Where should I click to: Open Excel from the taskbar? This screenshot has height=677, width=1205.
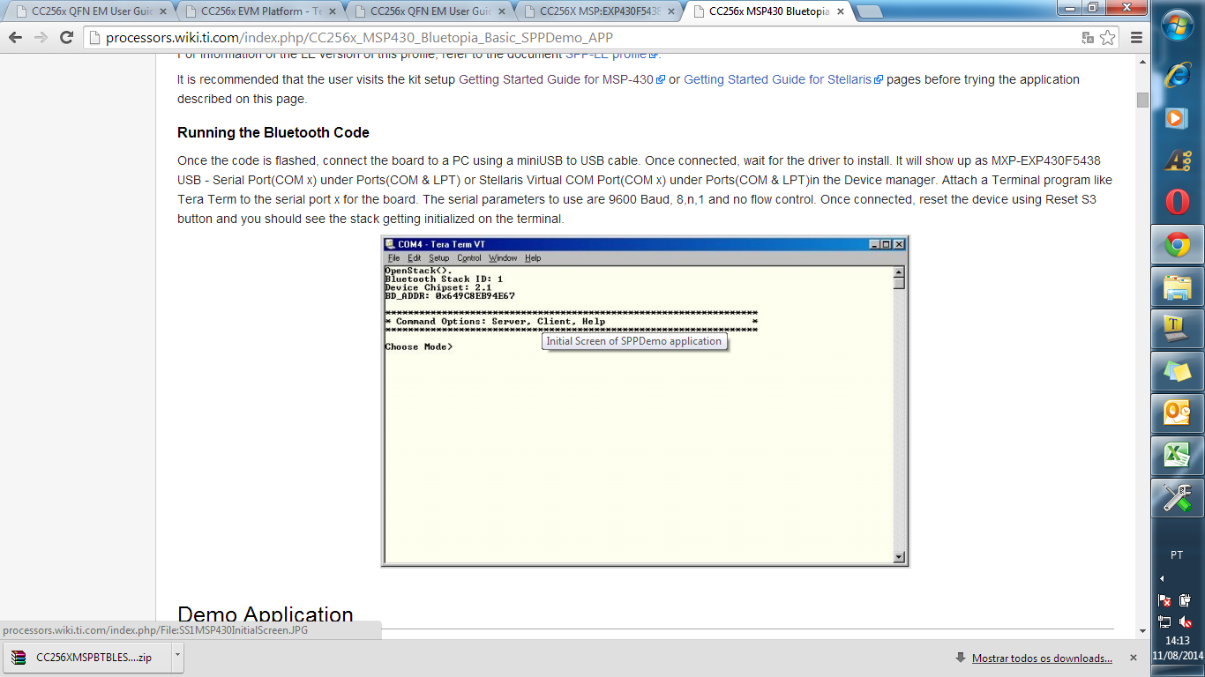point(1178,456)
